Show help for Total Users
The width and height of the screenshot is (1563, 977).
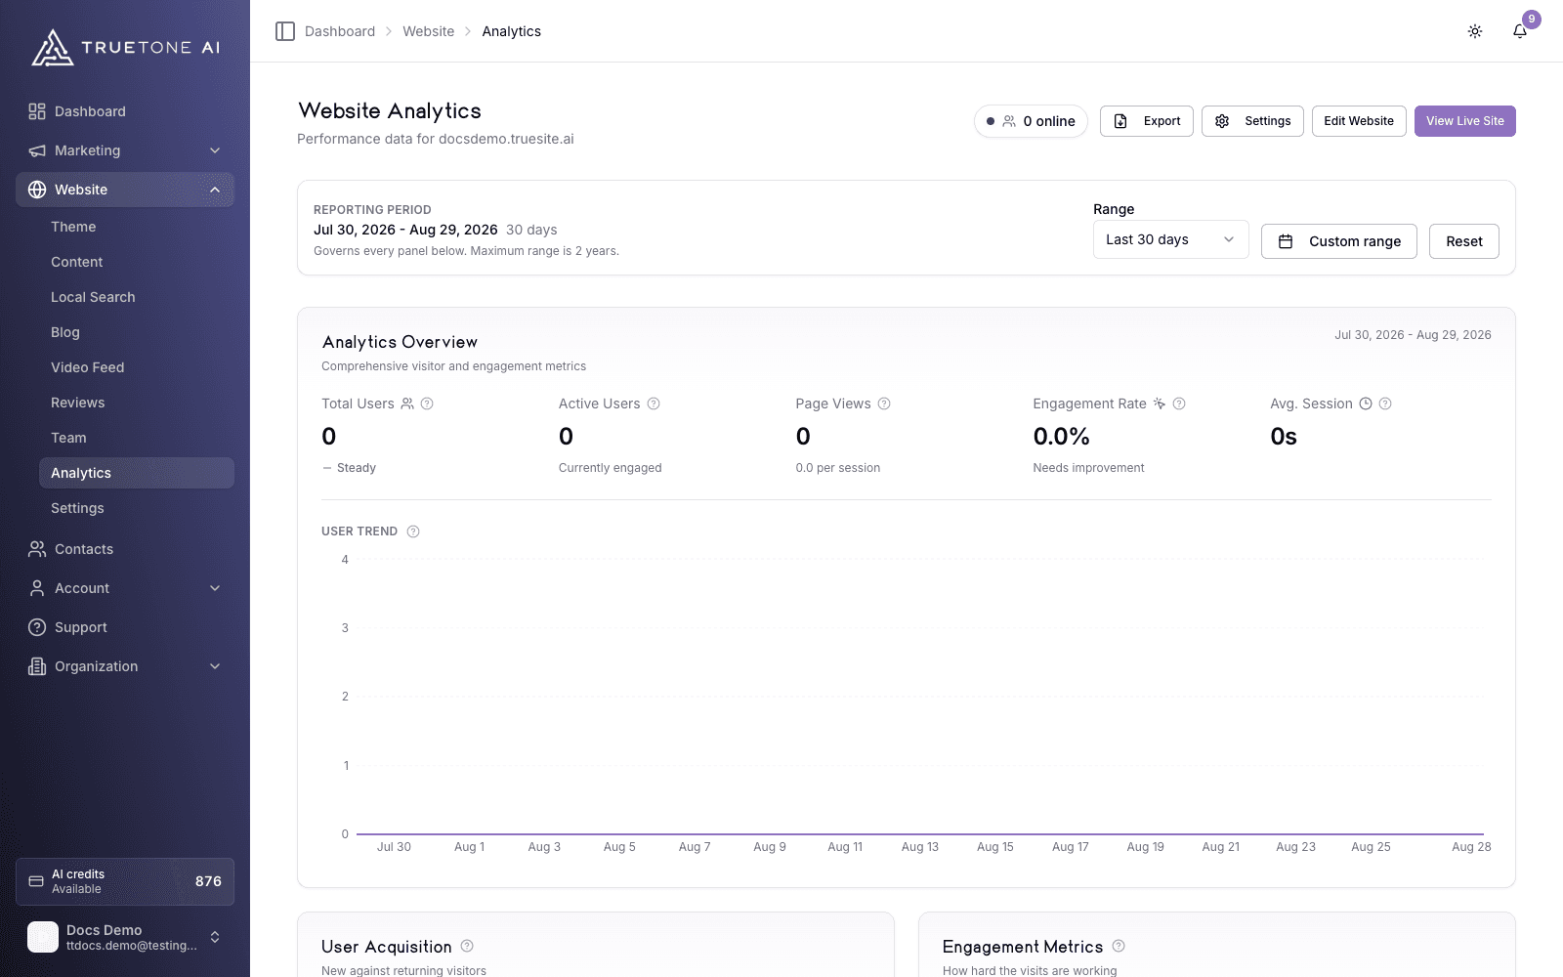(427, 404)
